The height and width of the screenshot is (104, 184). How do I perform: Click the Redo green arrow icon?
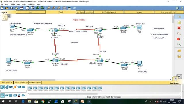pos(42,8)
